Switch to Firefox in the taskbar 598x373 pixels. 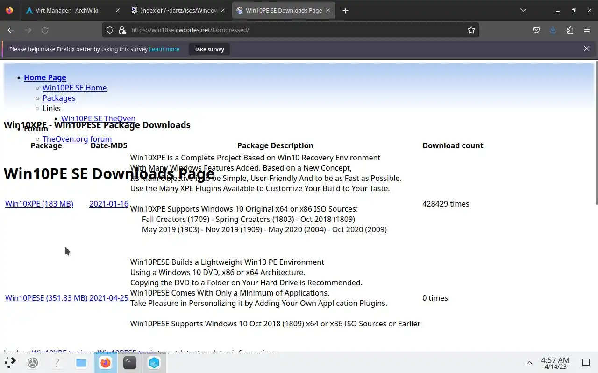pos(106,362)
